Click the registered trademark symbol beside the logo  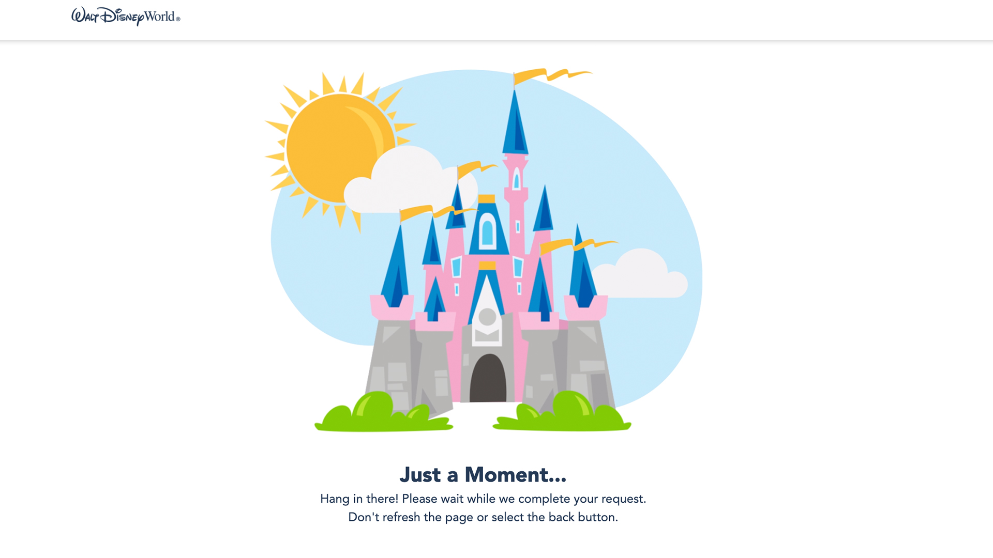click(178, 19)
